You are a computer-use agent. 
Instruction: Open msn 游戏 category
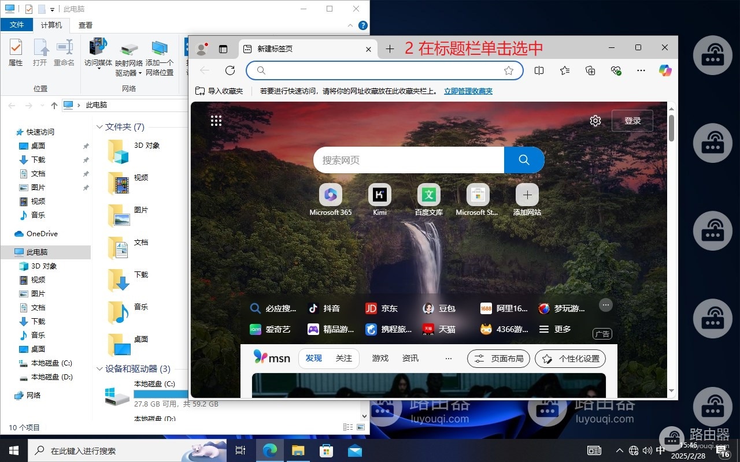click(380, 359)
